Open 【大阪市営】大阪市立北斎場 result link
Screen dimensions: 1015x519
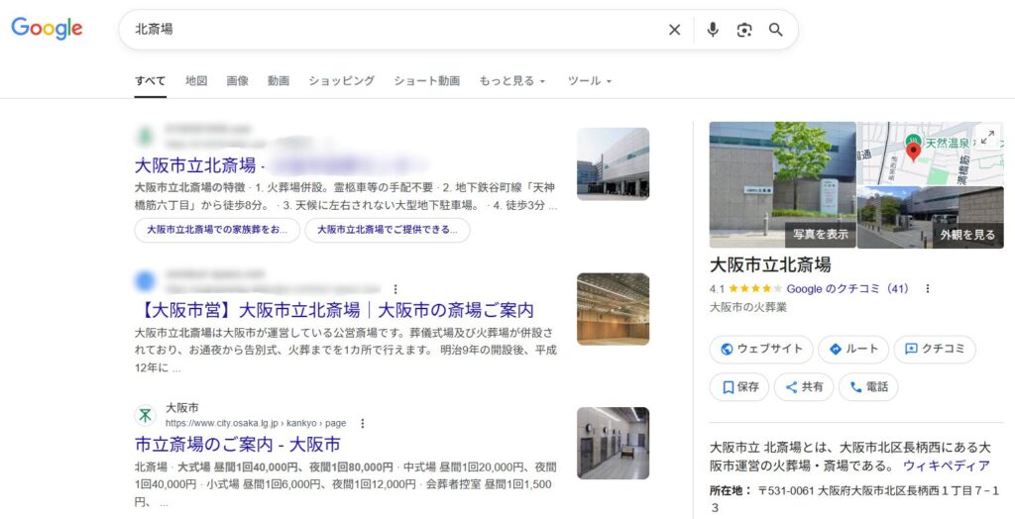coord(335,310)
